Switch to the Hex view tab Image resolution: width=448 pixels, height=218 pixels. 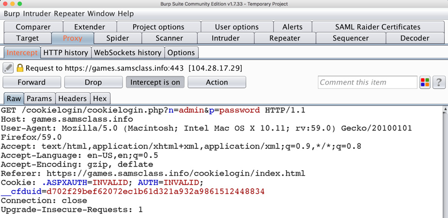100,99
